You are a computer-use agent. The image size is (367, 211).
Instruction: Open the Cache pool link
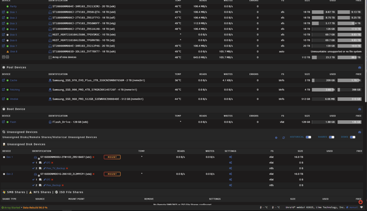pos(13,80)
